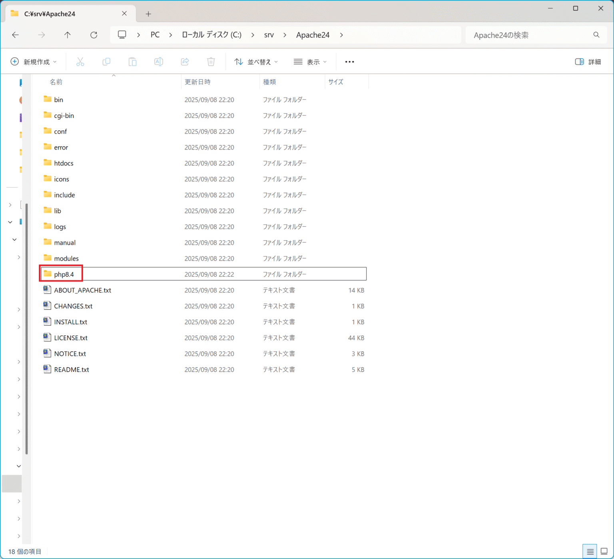
Task: Go back to previous folder
Action: 16,35
